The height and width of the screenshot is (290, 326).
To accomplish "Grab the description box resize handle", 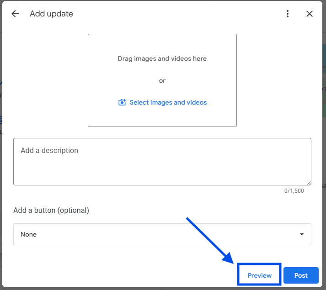I will coord(309,183).
